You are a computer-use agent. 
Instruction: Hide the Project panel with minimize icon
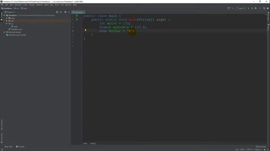(x=69, y=12)
